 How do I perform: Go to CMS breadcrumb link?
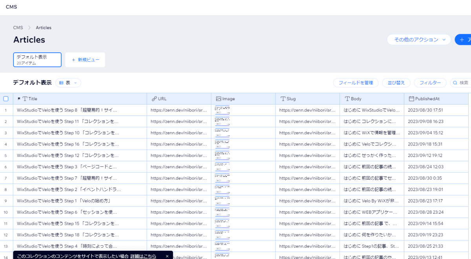[x=18, y=28]
